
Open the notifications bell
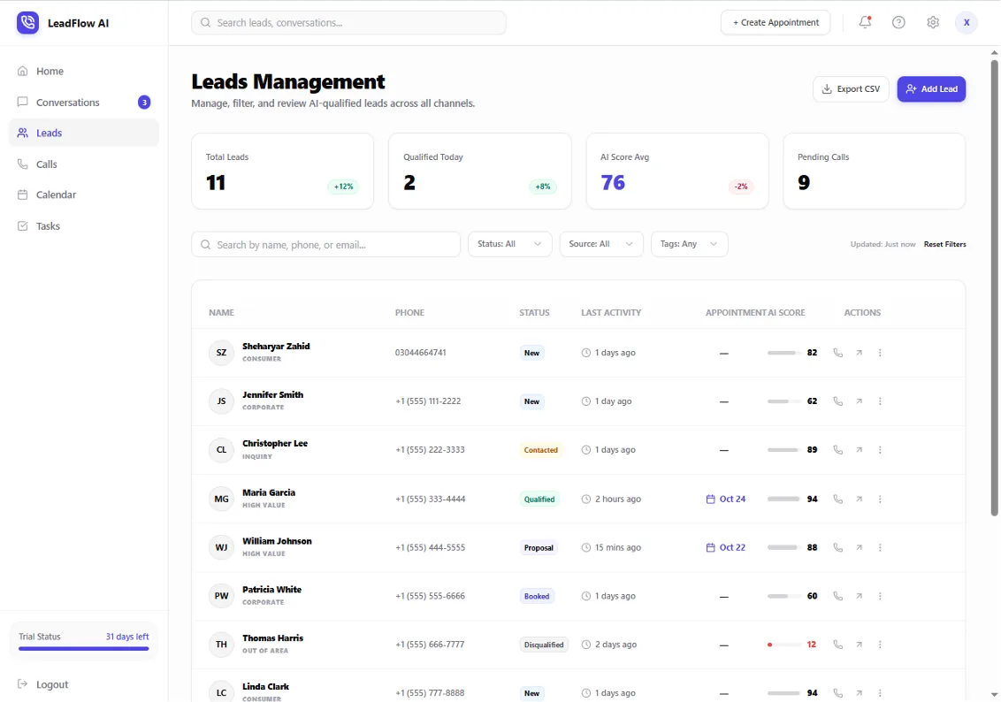pos(865,22)
